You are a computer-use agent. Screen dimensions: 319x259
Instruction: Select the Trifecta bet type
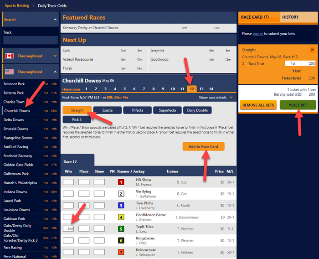137,110
